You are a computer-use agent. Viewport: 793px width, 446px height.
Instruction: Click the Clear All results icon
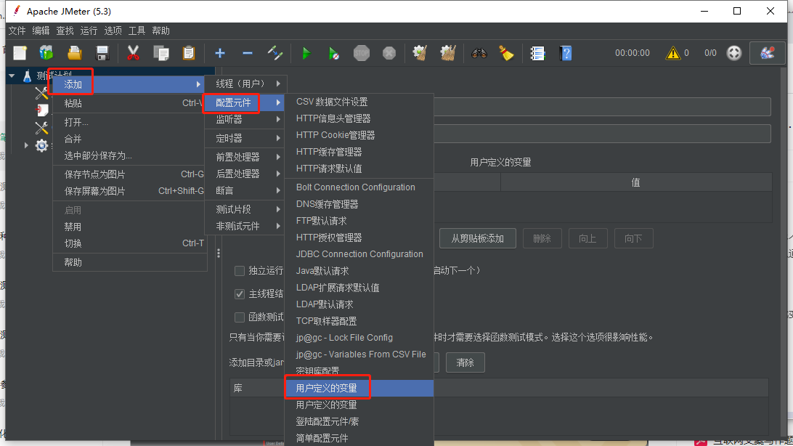click(x=447, y=52)
